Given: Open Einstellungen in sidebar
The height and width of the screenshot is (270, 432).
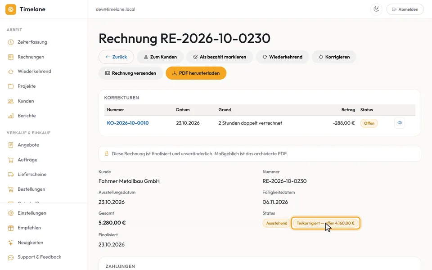Looking at the screenshot, I should click(x=32, y=213).
